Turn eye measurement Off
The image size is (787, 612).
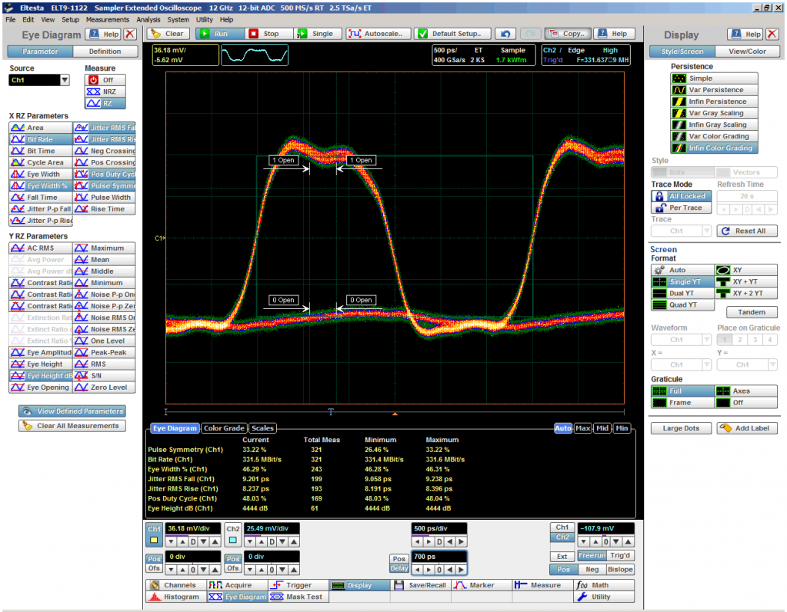(105, 80)
